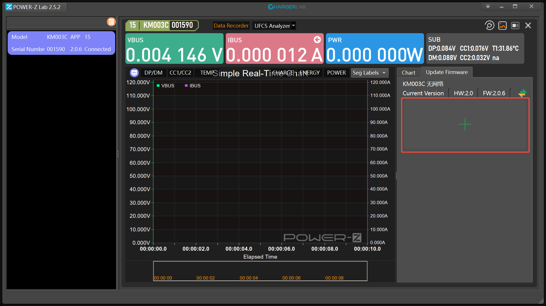Click the 00:00:02 marker in range selector
Screen dimensions: 546x306
tap(206, 278)
